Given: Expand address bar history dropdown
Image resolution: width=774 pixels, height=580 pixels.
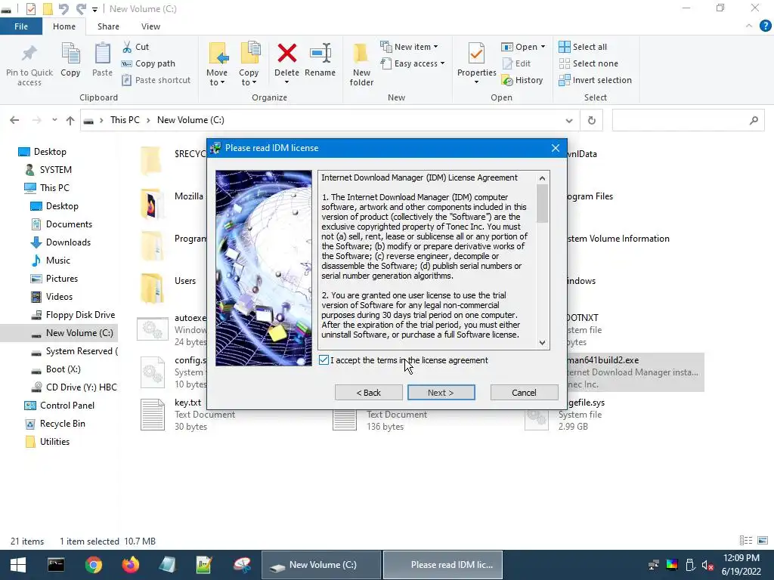Looking at the screenshot, I should point(569,120).
